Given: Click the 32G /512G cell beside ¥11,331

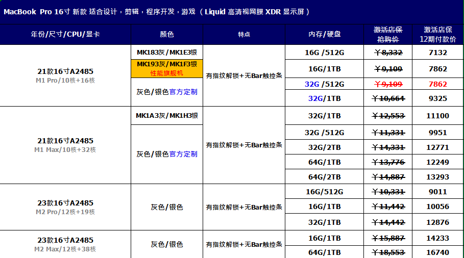Looking at the screenshot, I should (324, 133).
